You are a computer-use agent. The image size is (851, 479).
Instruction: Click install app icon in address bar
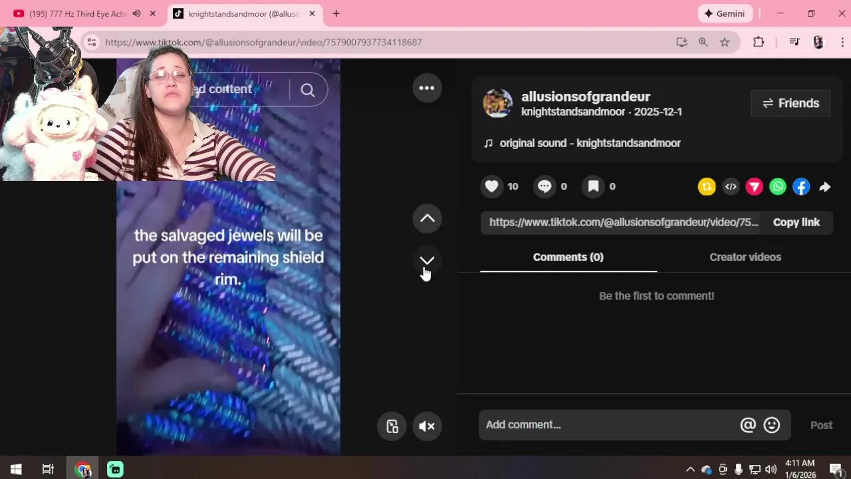coord(681,42)
